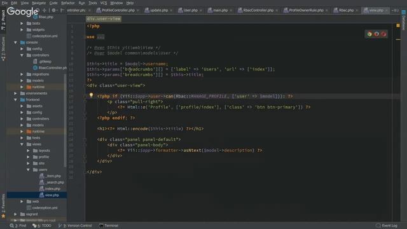407x229 pixels.
Task: Expand the widgets folder
Action: point(22,30)
